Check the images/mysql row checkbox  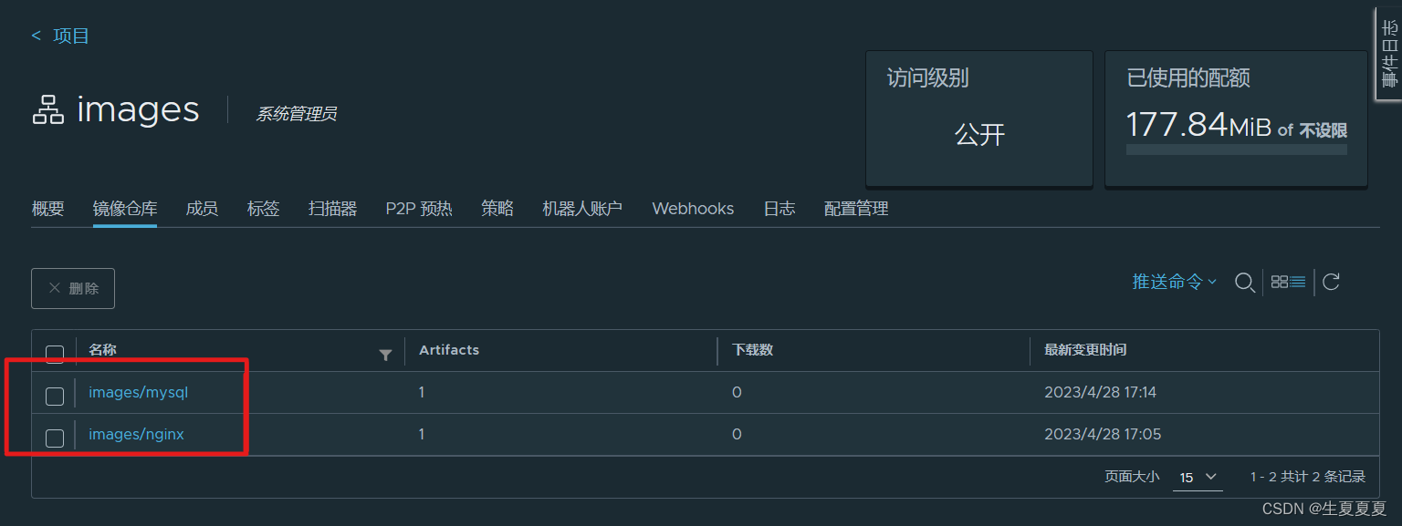click(x=54, y=396)
